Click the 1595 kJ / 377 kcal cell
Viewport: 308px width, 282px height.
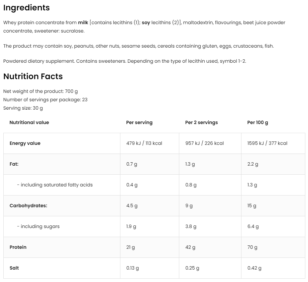click(x=267, y=143)
